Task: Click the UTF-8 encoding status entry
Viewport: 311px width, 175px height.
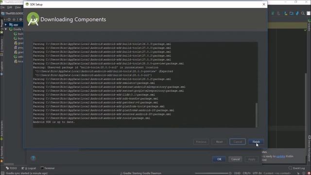Action: [x=257, y=173]
